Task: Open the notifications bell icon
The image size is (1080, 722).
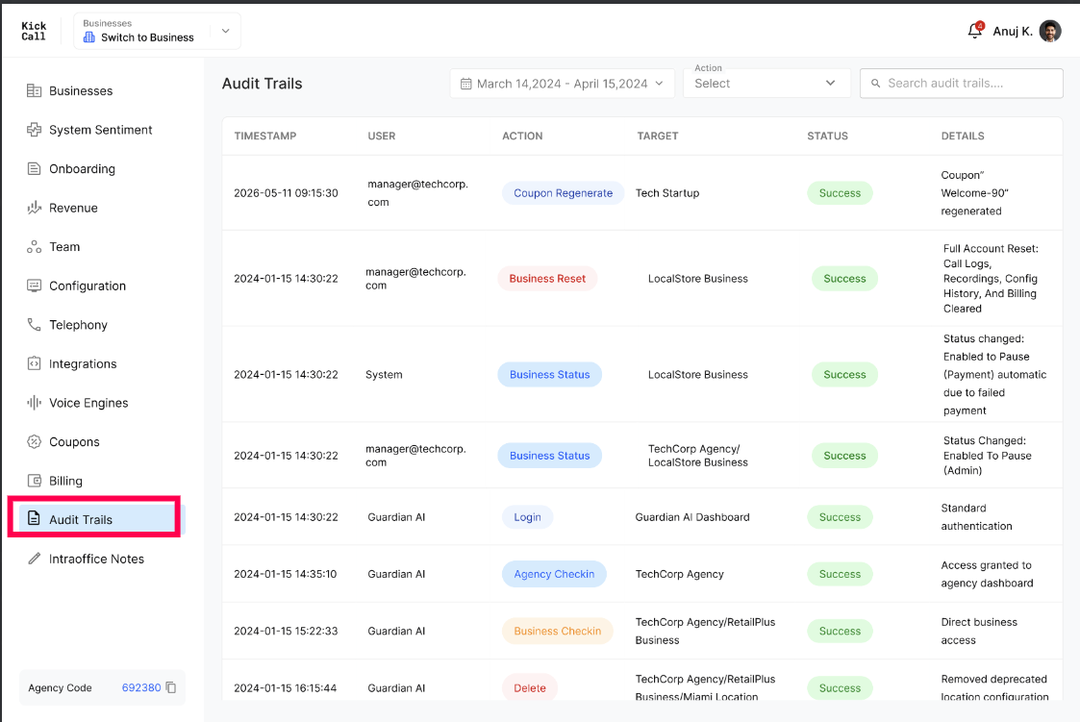Action: 974,31
